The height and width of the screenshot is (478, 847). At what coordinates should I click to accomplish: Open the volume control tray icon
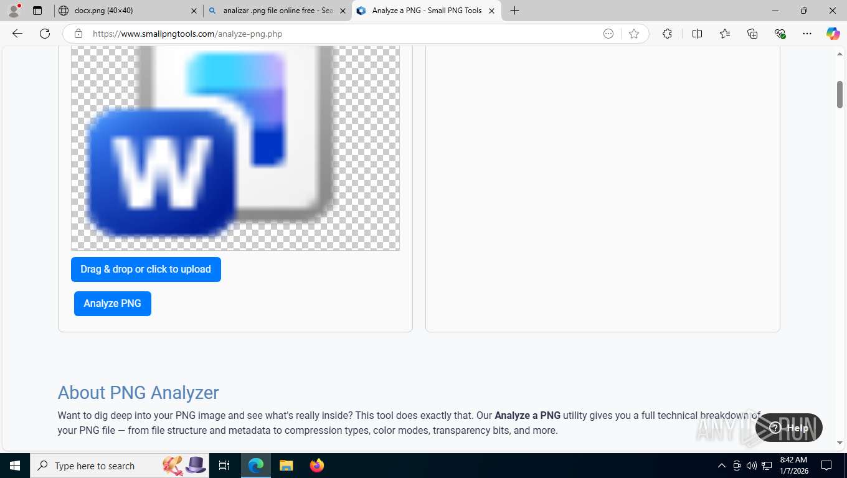(x=752, y=466)
